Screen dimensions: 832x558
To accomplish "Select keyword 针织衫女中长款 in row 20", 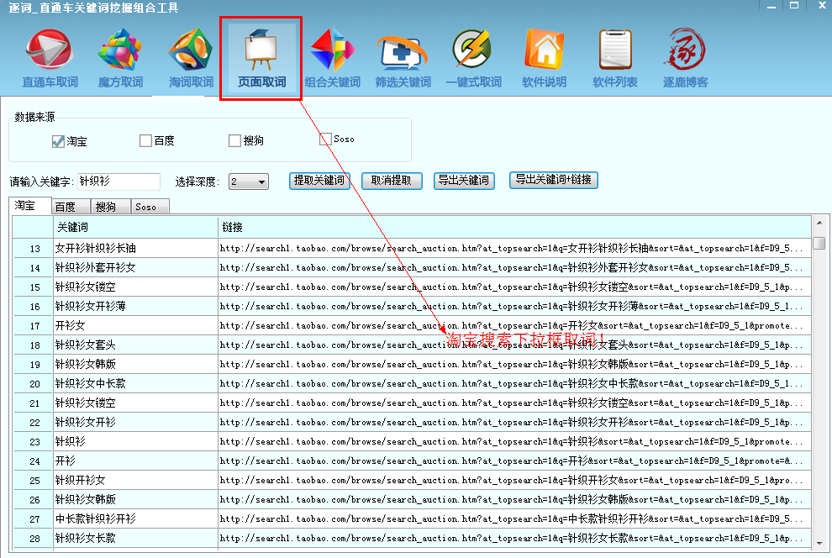I will [x=136, y=383].
